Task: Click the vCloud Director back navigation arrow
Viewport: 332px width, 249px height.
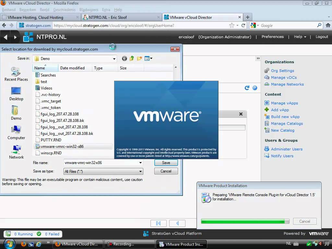Action: (x=6, y=37)
